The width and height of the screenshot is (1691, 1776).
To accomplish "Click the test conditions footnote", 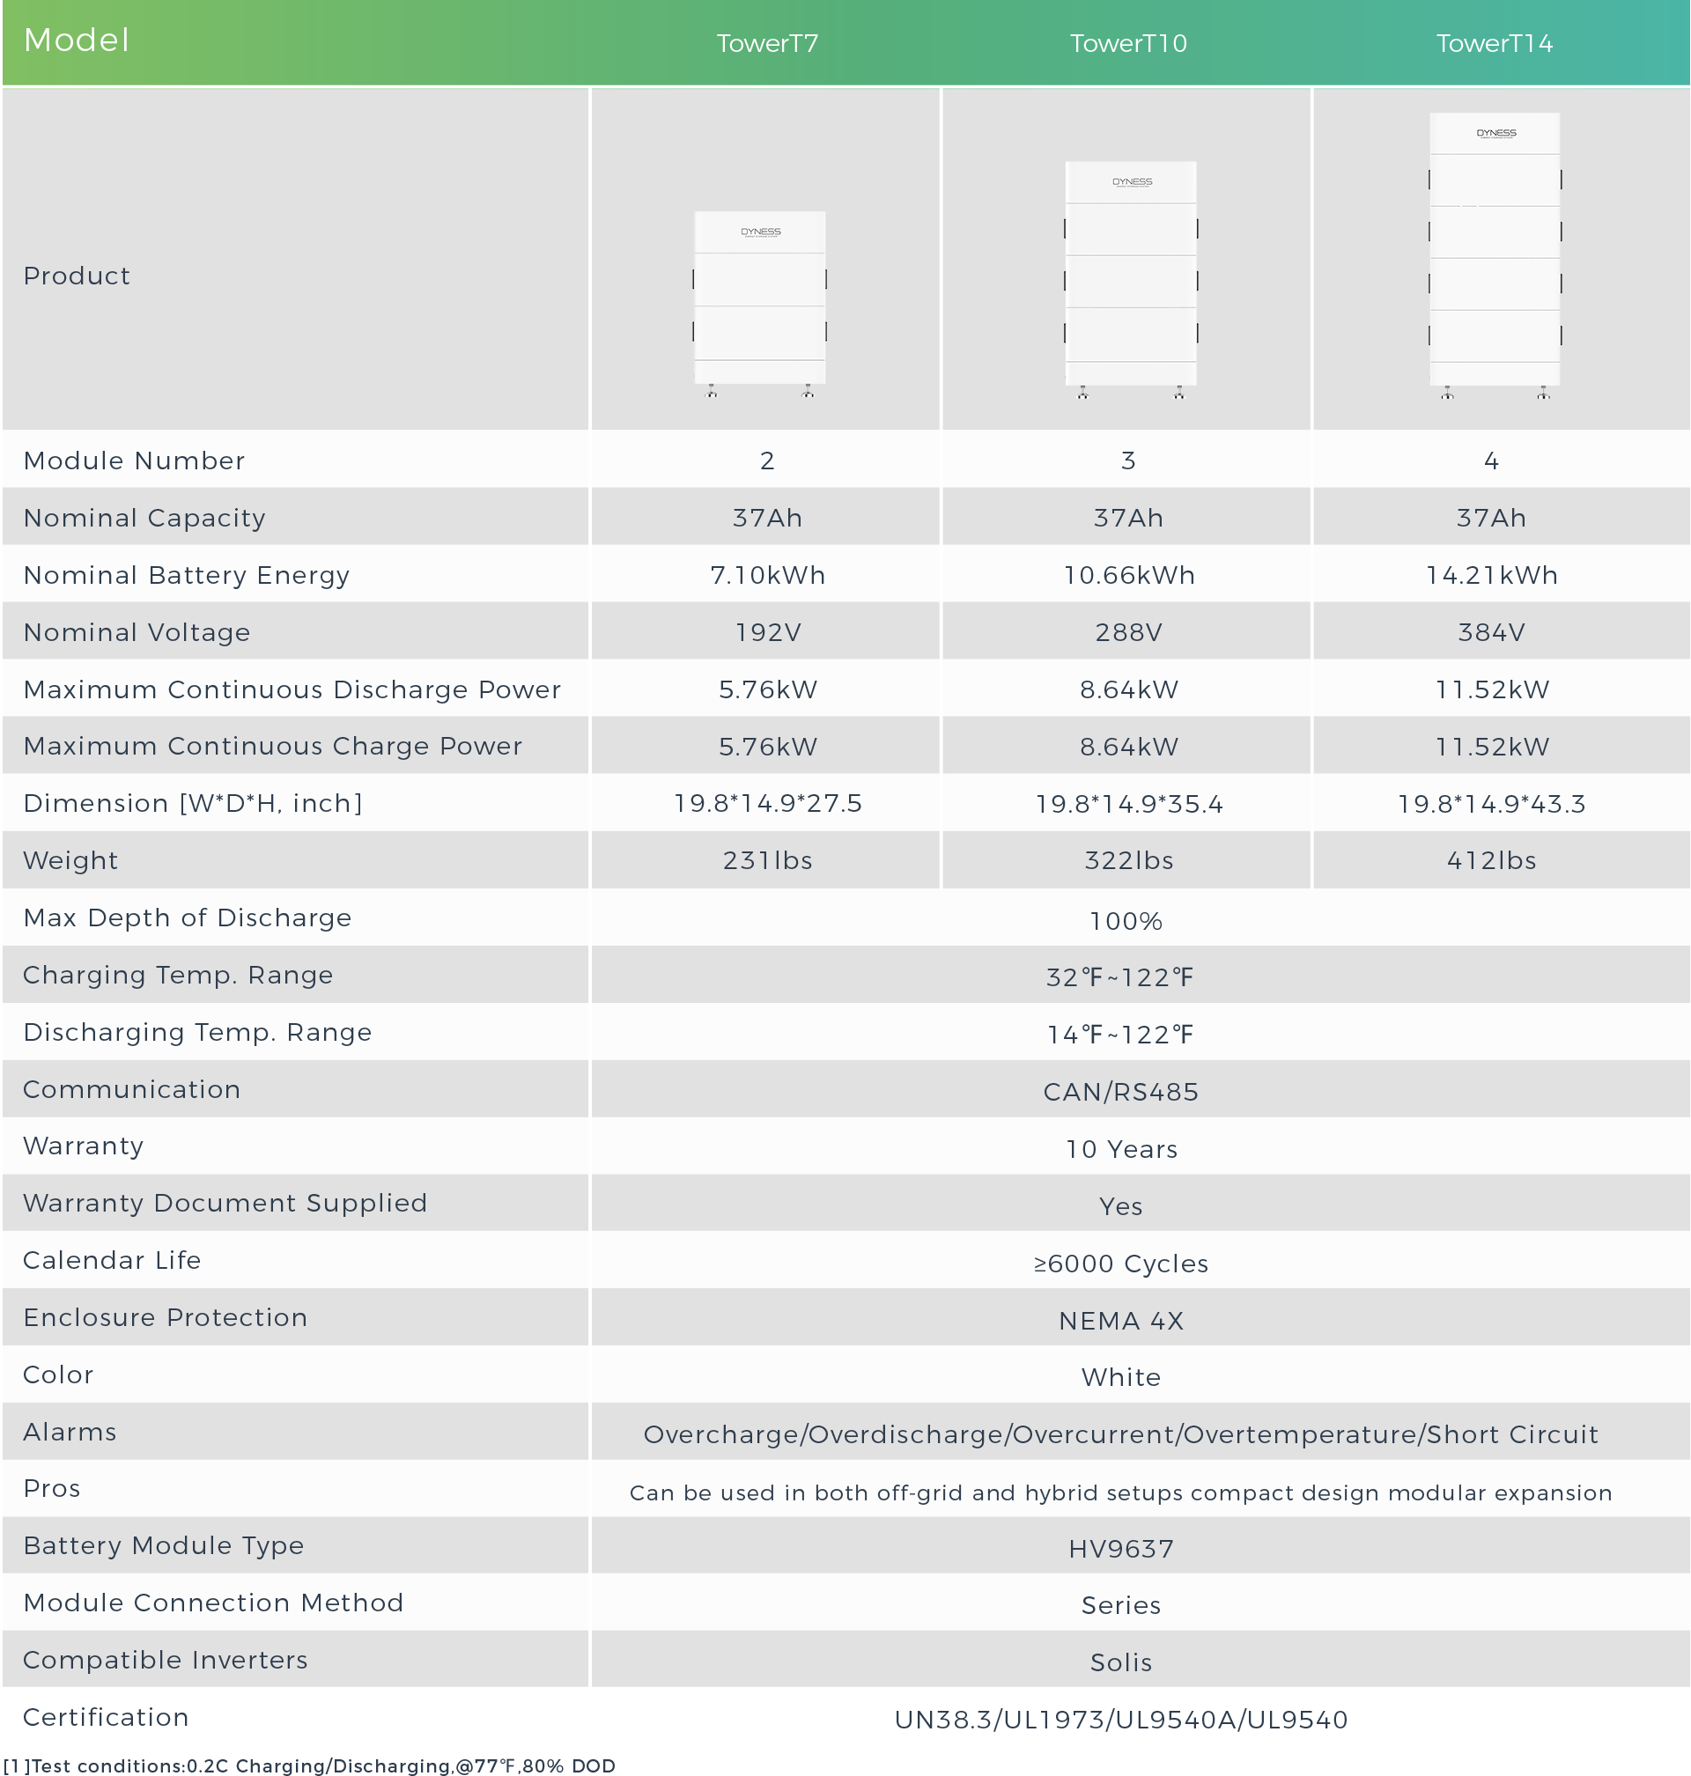I will (309, 1765).
